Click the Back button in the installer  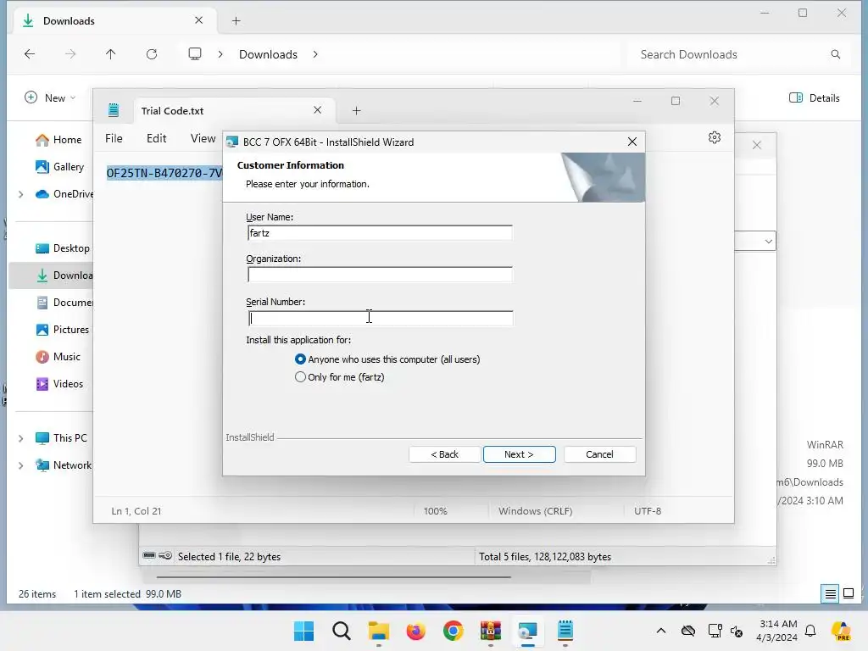[444, 454]
